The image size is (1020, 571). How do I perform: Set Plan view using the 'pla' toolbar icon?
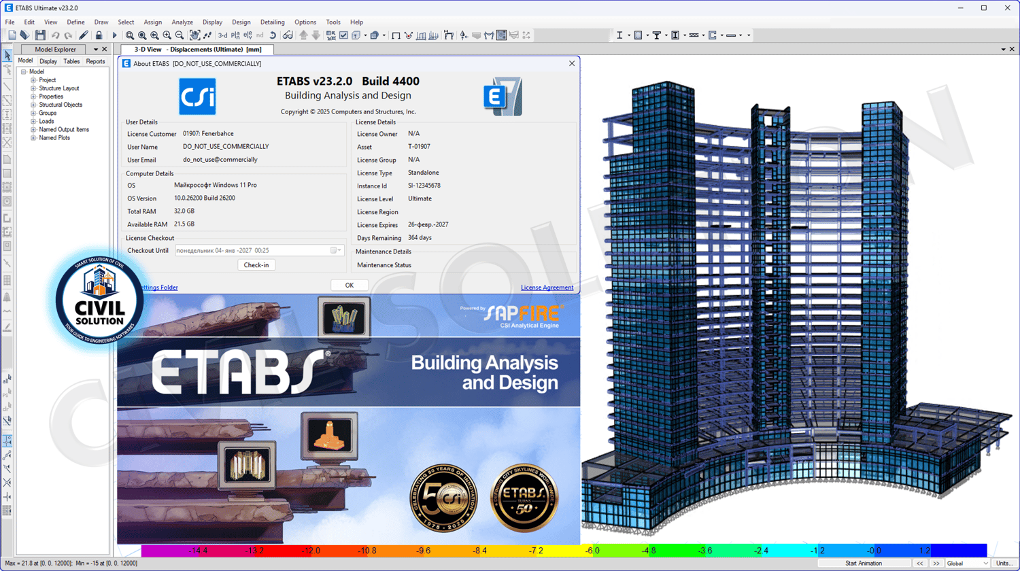click(235, 35)
